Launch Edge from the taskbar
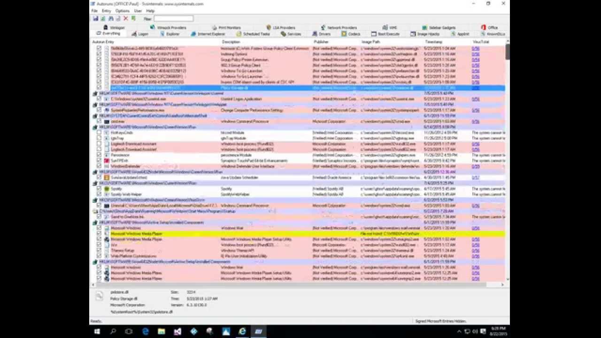 (145, 331)
